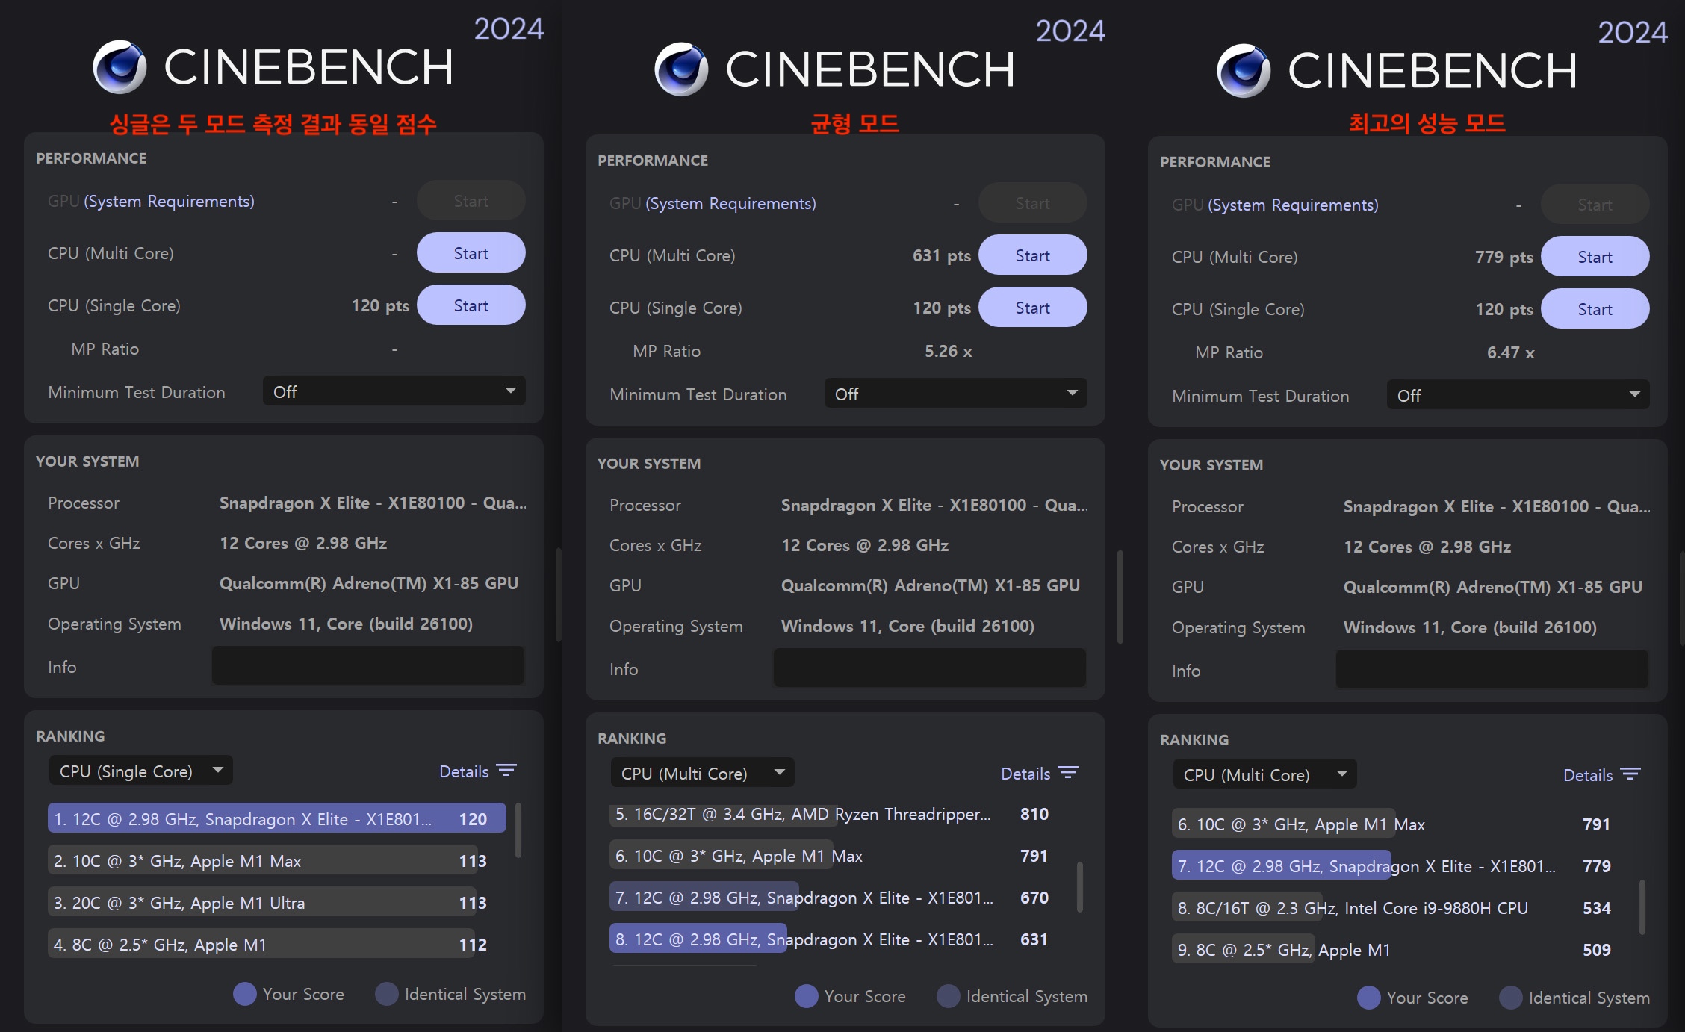Screen dimensions: 1685x1032
Task: Start CPU Single Core test in middle panel
Action: 1032,308
